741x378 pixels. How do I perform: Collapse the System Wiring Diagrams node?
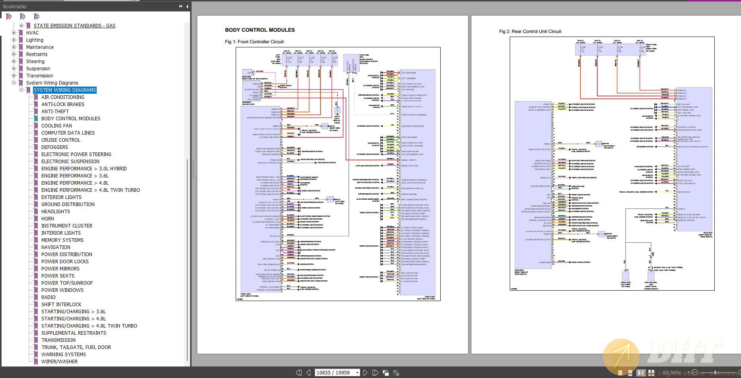14,83
